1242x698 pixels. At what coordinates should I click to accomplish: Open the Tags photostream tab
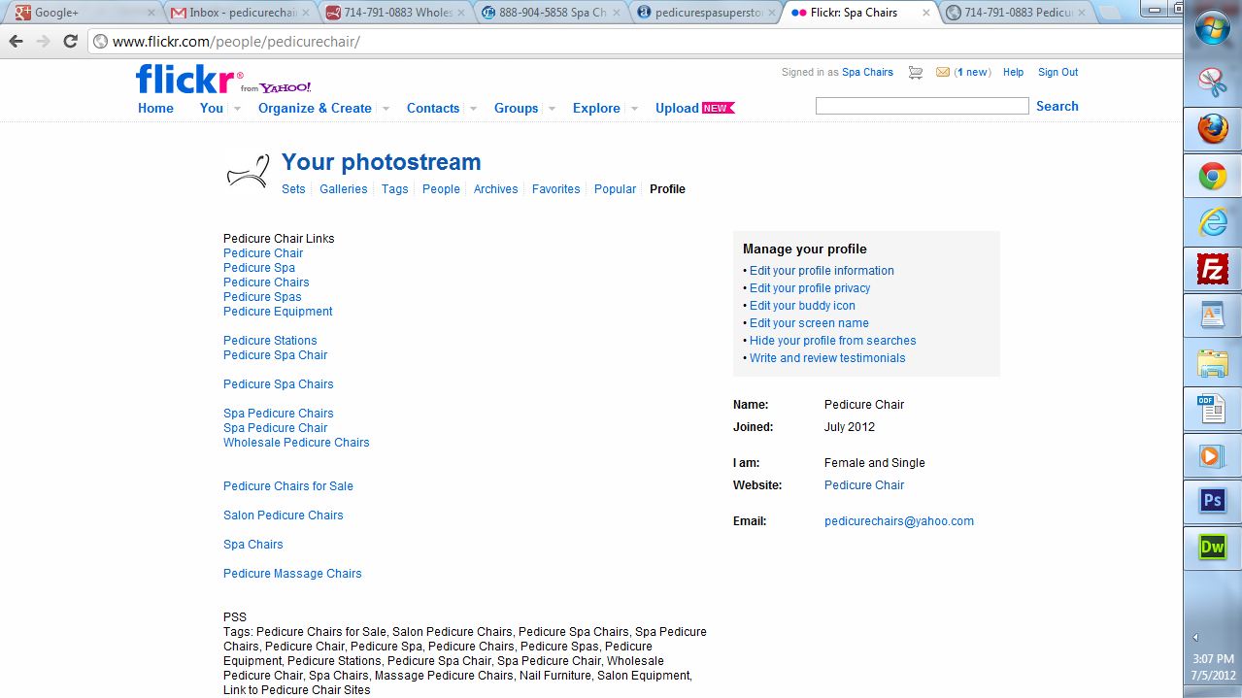pyautogui.click(x=394, y=189)
